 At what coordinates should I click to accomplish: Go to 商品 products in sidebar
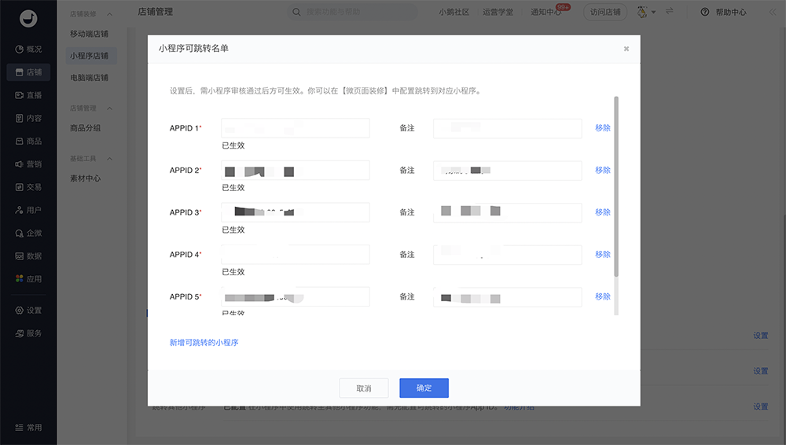20,142
